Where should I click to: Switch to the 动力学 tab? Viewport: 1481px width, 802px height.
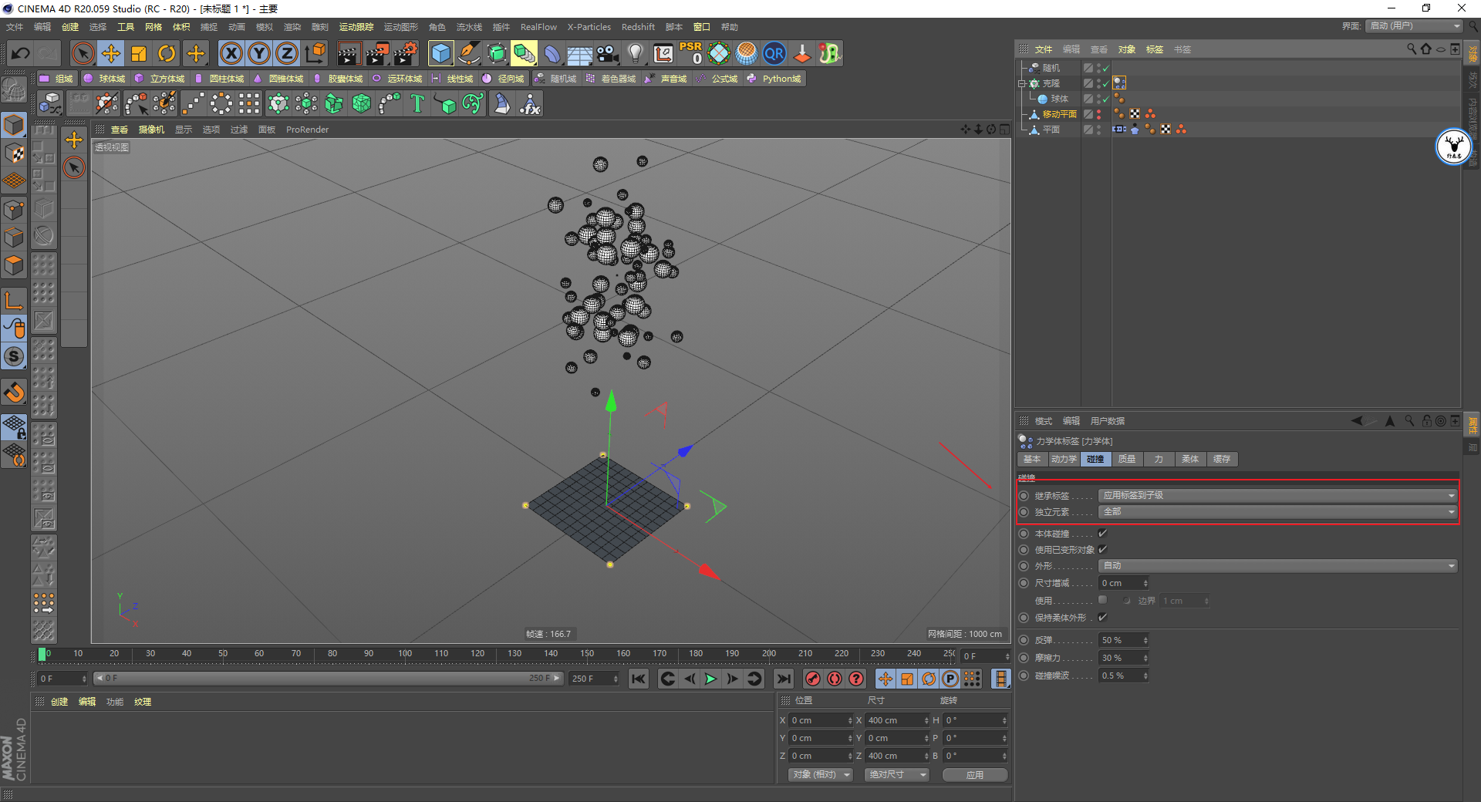click(x=1064, y=460)
